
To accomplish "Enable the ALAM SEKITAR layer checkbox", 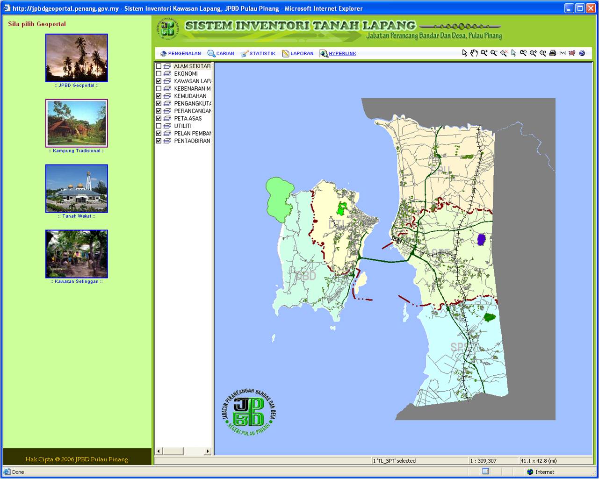I will pos(159,66).
